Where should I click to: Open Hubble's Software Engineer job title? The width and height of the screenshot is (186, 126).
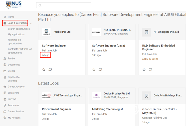click(x=54, y=45)
